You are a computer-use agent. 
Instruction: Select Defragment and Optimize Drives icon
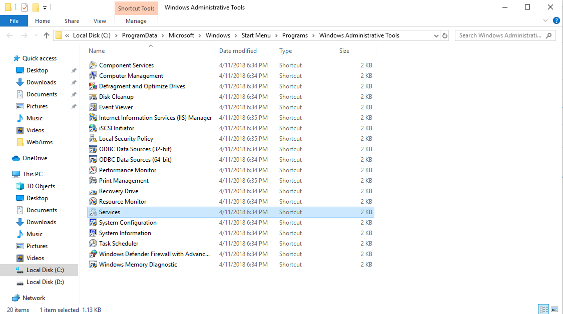pyautogui.click(x=93, y=86)
